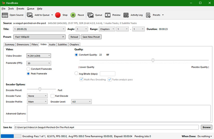
Task: Expand the Presets toolbar dropdown arrow
Action: (163, 15)
